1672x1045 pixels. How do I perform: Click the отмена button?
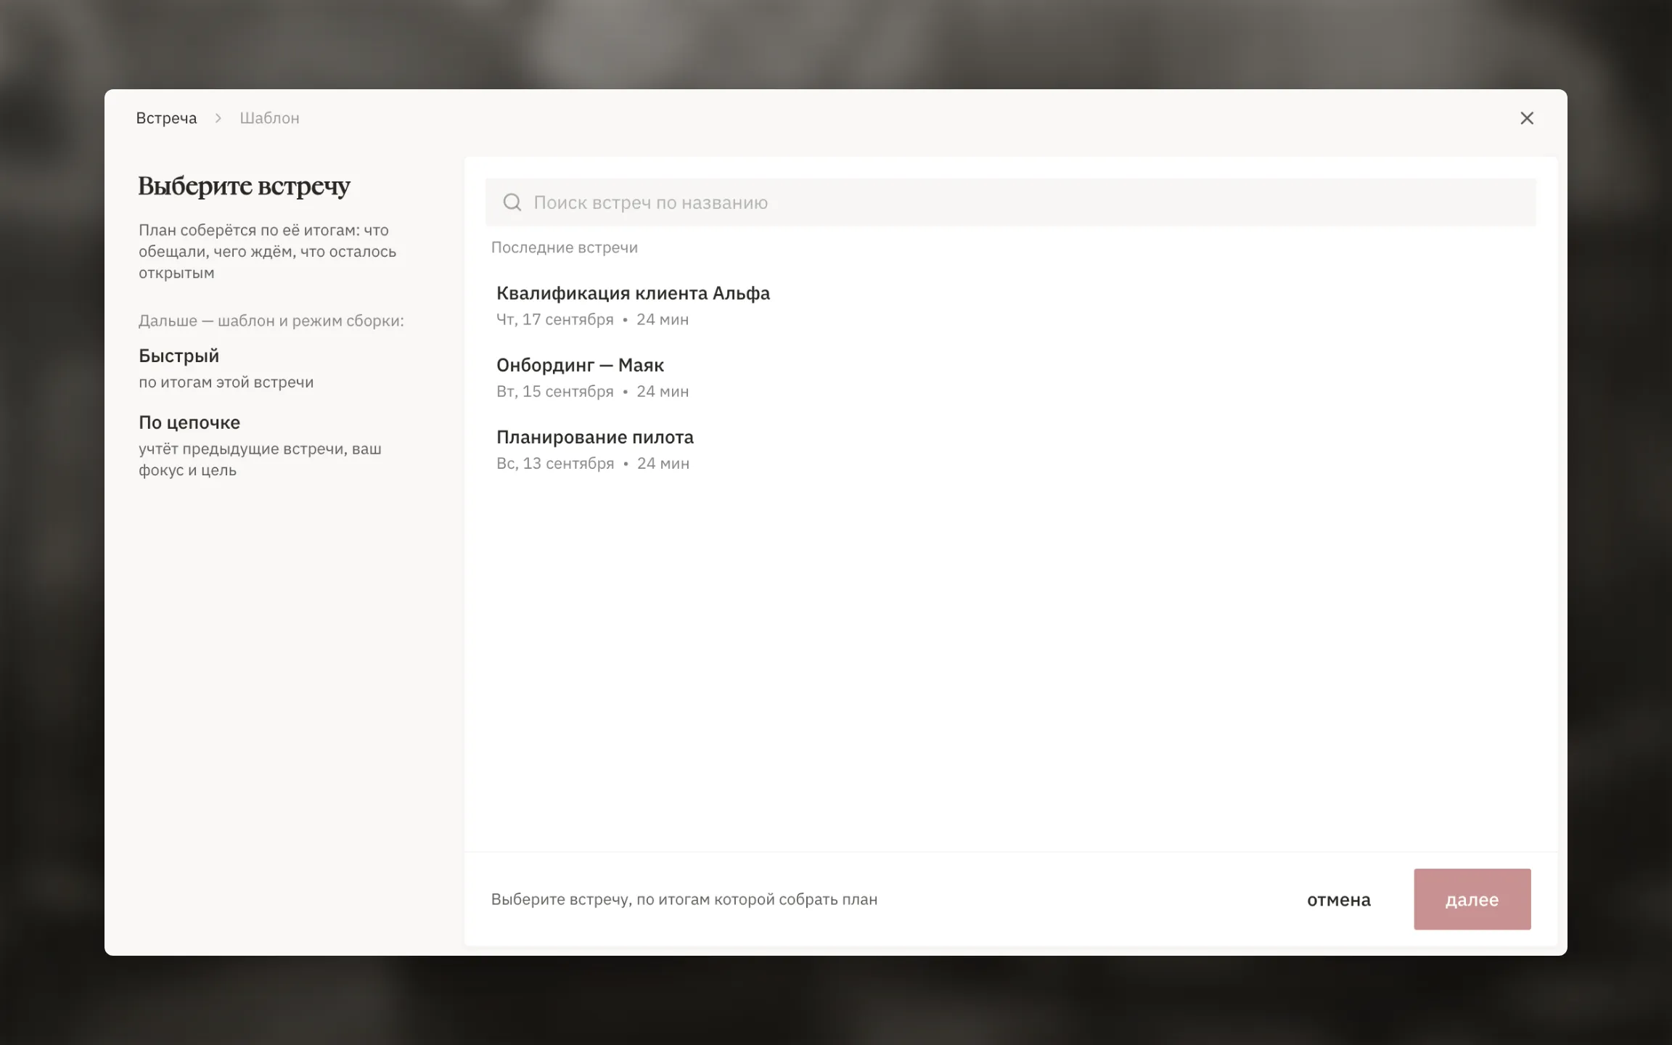pyautogui.click(x=1339, y=900)
